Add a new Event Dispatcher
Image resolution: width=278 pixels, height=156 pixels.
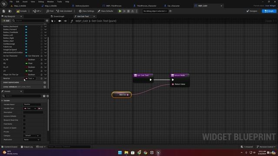[45, 83]
